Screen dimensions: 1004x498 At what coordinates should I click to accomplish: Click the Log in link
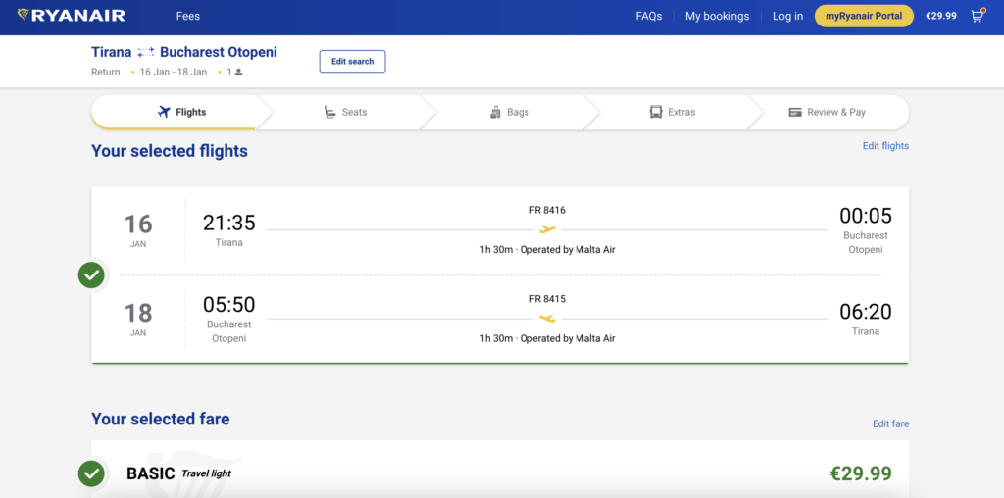[787, 16]
